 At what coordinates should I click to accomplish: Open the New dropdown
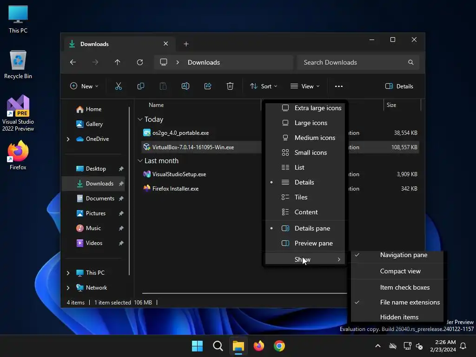(x=84, y=86)
